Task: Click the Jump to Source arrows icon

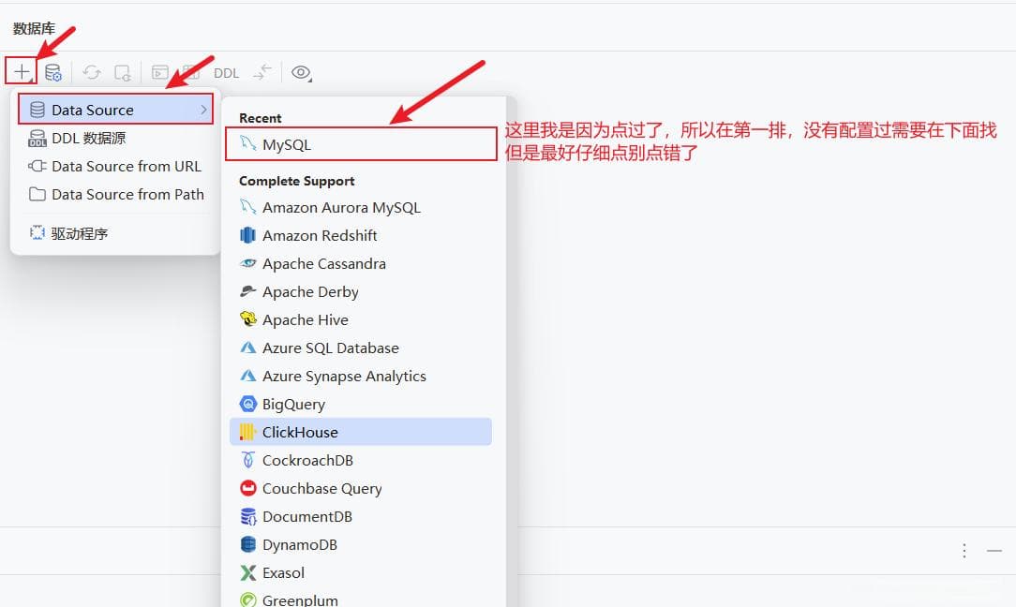Action: [x=262, y=72]
